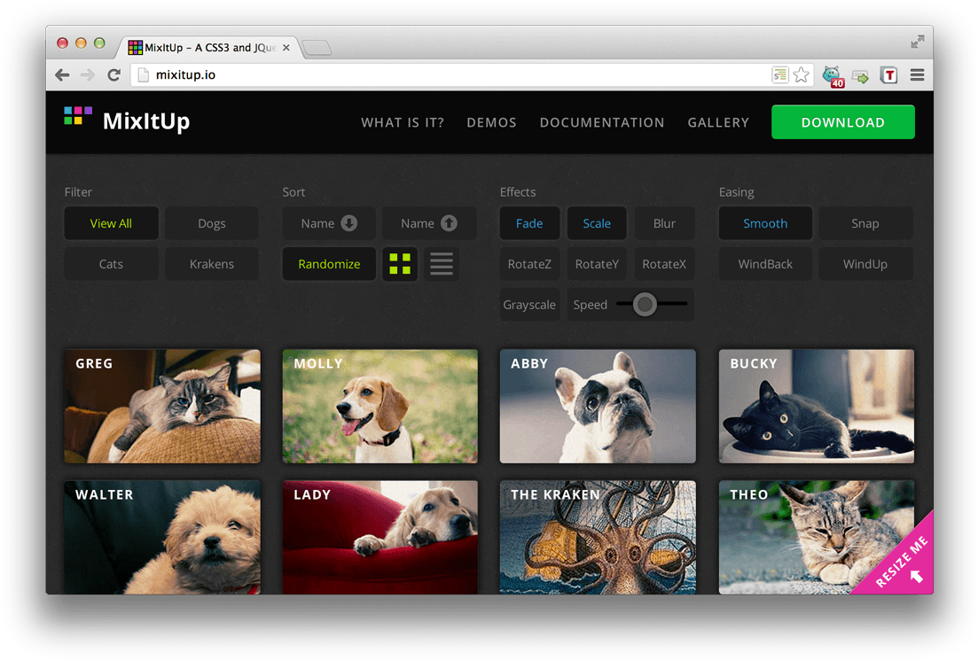
Task: Open Chrome hamburger menu icon
Action: coord(917,75)
